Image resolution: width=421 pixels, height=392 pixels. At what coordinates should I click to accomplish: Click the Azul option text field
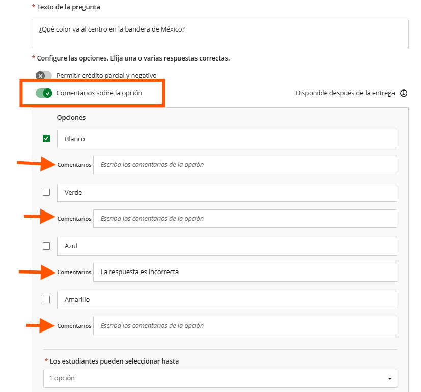pyautogui.click(x=227, y=246)
